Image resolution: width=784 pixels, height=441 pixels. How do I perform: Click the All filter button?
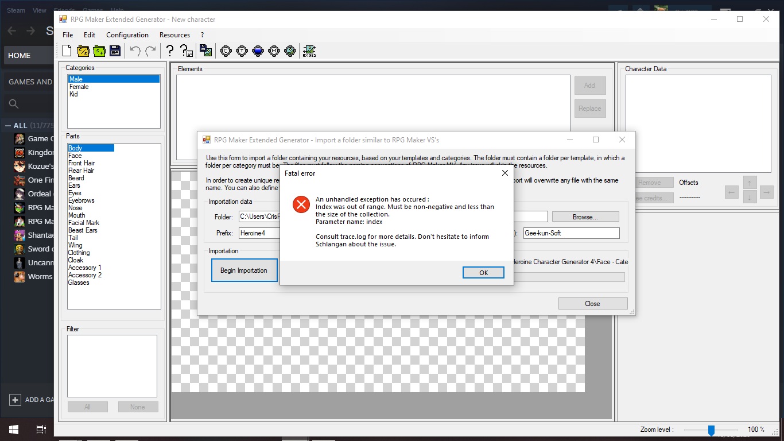click(87, 407)
